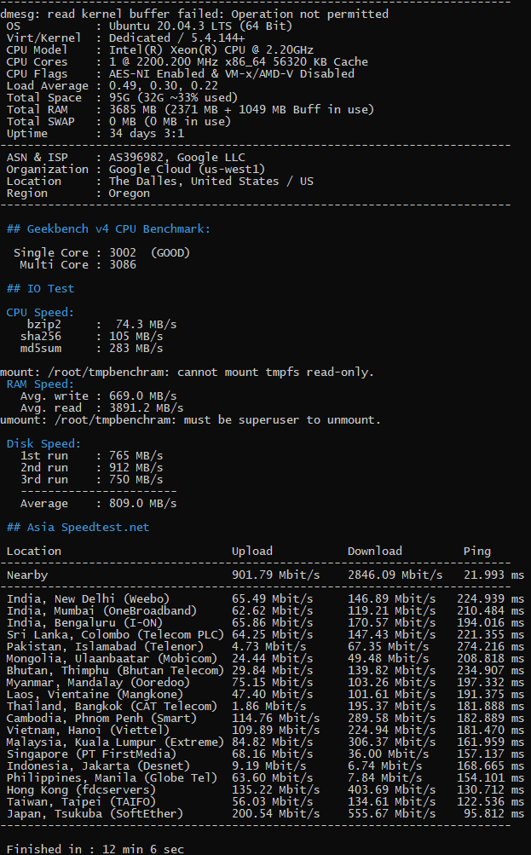Select Vietnam, Hanoi (Viettel) label
531x855 pixels.
[x=89, y=731]
